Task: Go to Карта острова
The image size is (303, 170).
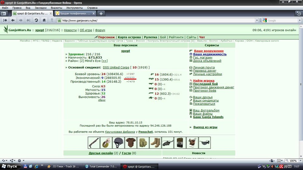Action: click(129, 37)
